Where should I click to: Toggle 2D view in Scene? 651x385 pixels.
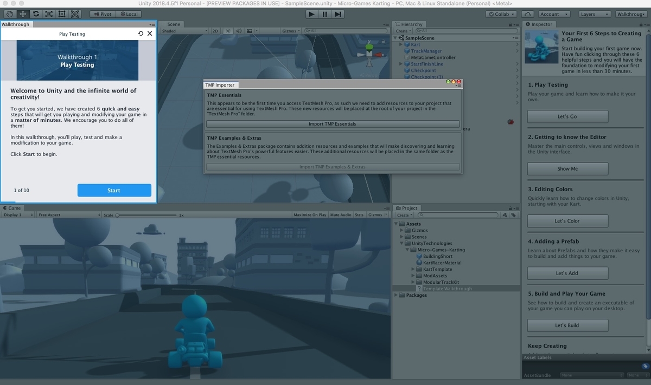point(215,31)
